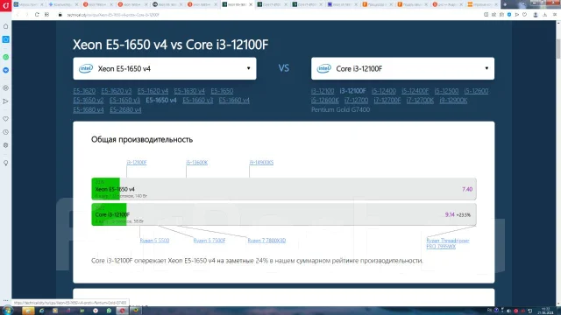The image size is (561, 315).
Task: Open the Windows Start button
Action: click(7, 311)
